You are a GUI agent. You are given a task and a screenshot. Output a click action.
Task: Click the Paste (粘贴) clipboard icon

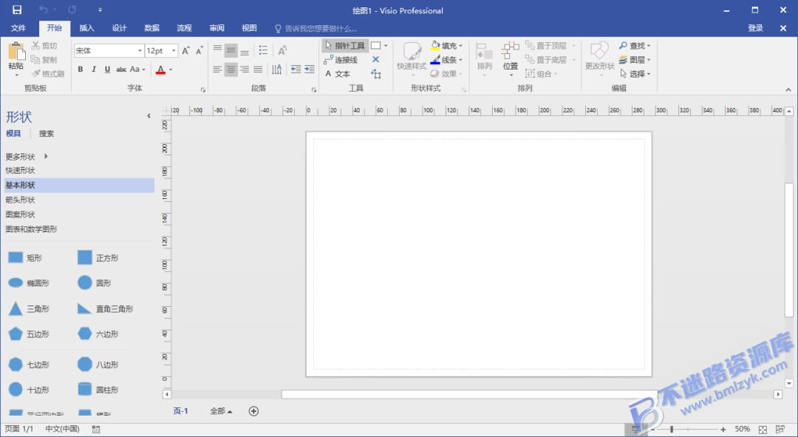pyautogui.click(x=16, y=52)
